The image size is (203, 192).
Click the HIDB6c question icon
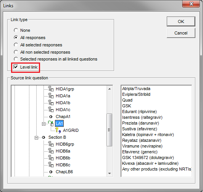(x=51, y=165)
